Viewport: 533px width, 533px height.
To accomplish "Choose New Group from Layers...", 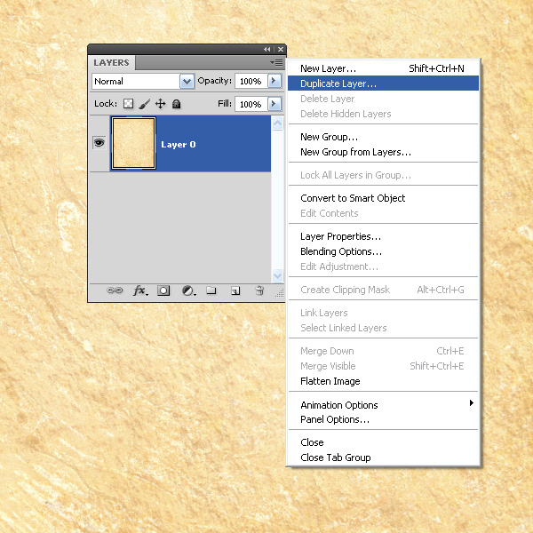I will point(383,152).
